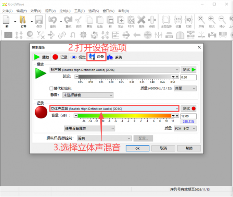Toggle the 替代初始化 checkbox
This screenshot has height=197, width=233.
51,89
